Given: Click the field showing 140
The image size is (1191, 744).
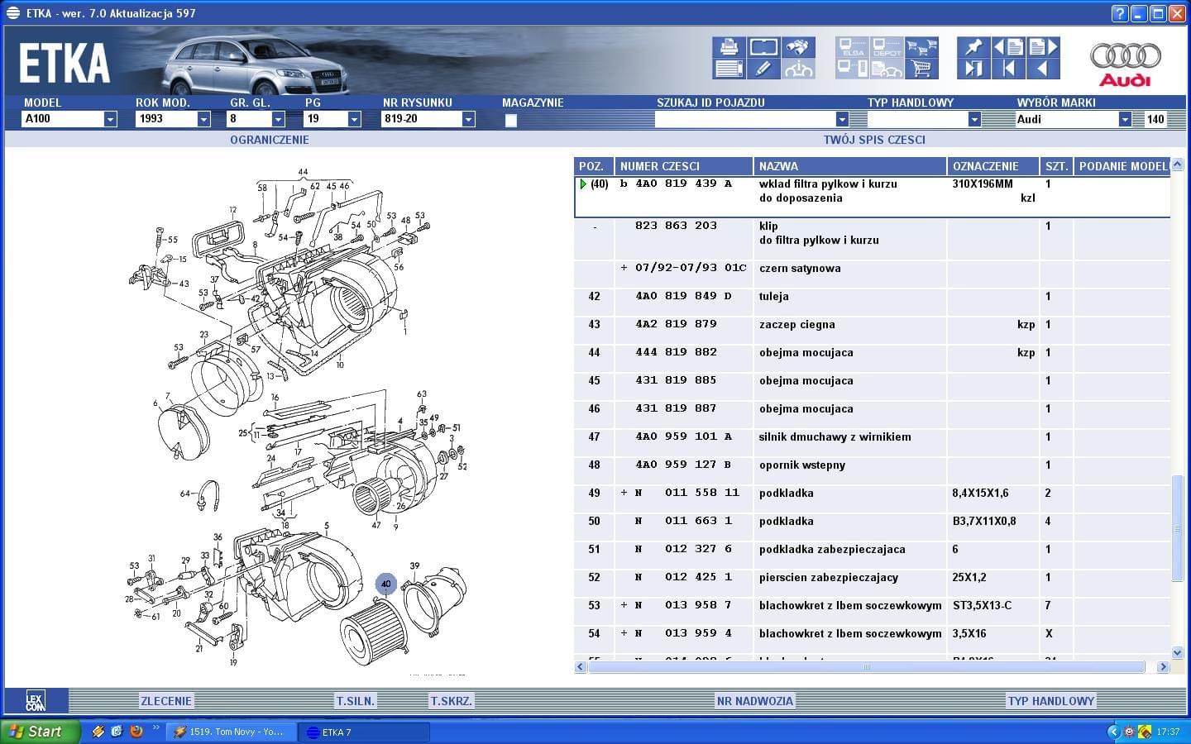Looking at the screenshot, I should click(1155, 119).
